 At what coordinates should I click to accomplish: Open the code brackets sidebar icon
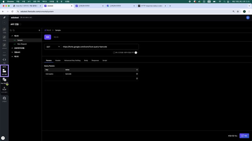pos(4,60)
